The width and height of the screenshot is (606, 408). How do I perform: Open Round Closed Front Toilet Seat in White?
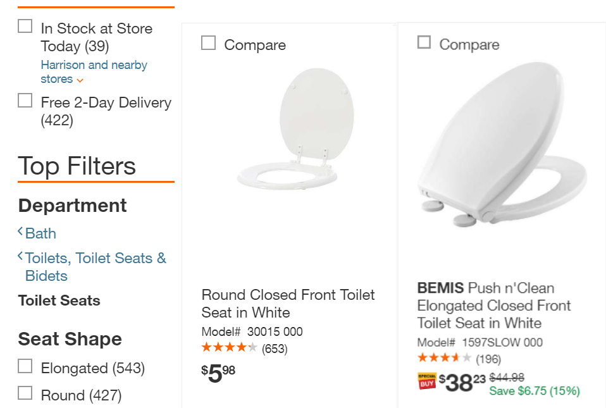tap(288, 304)
